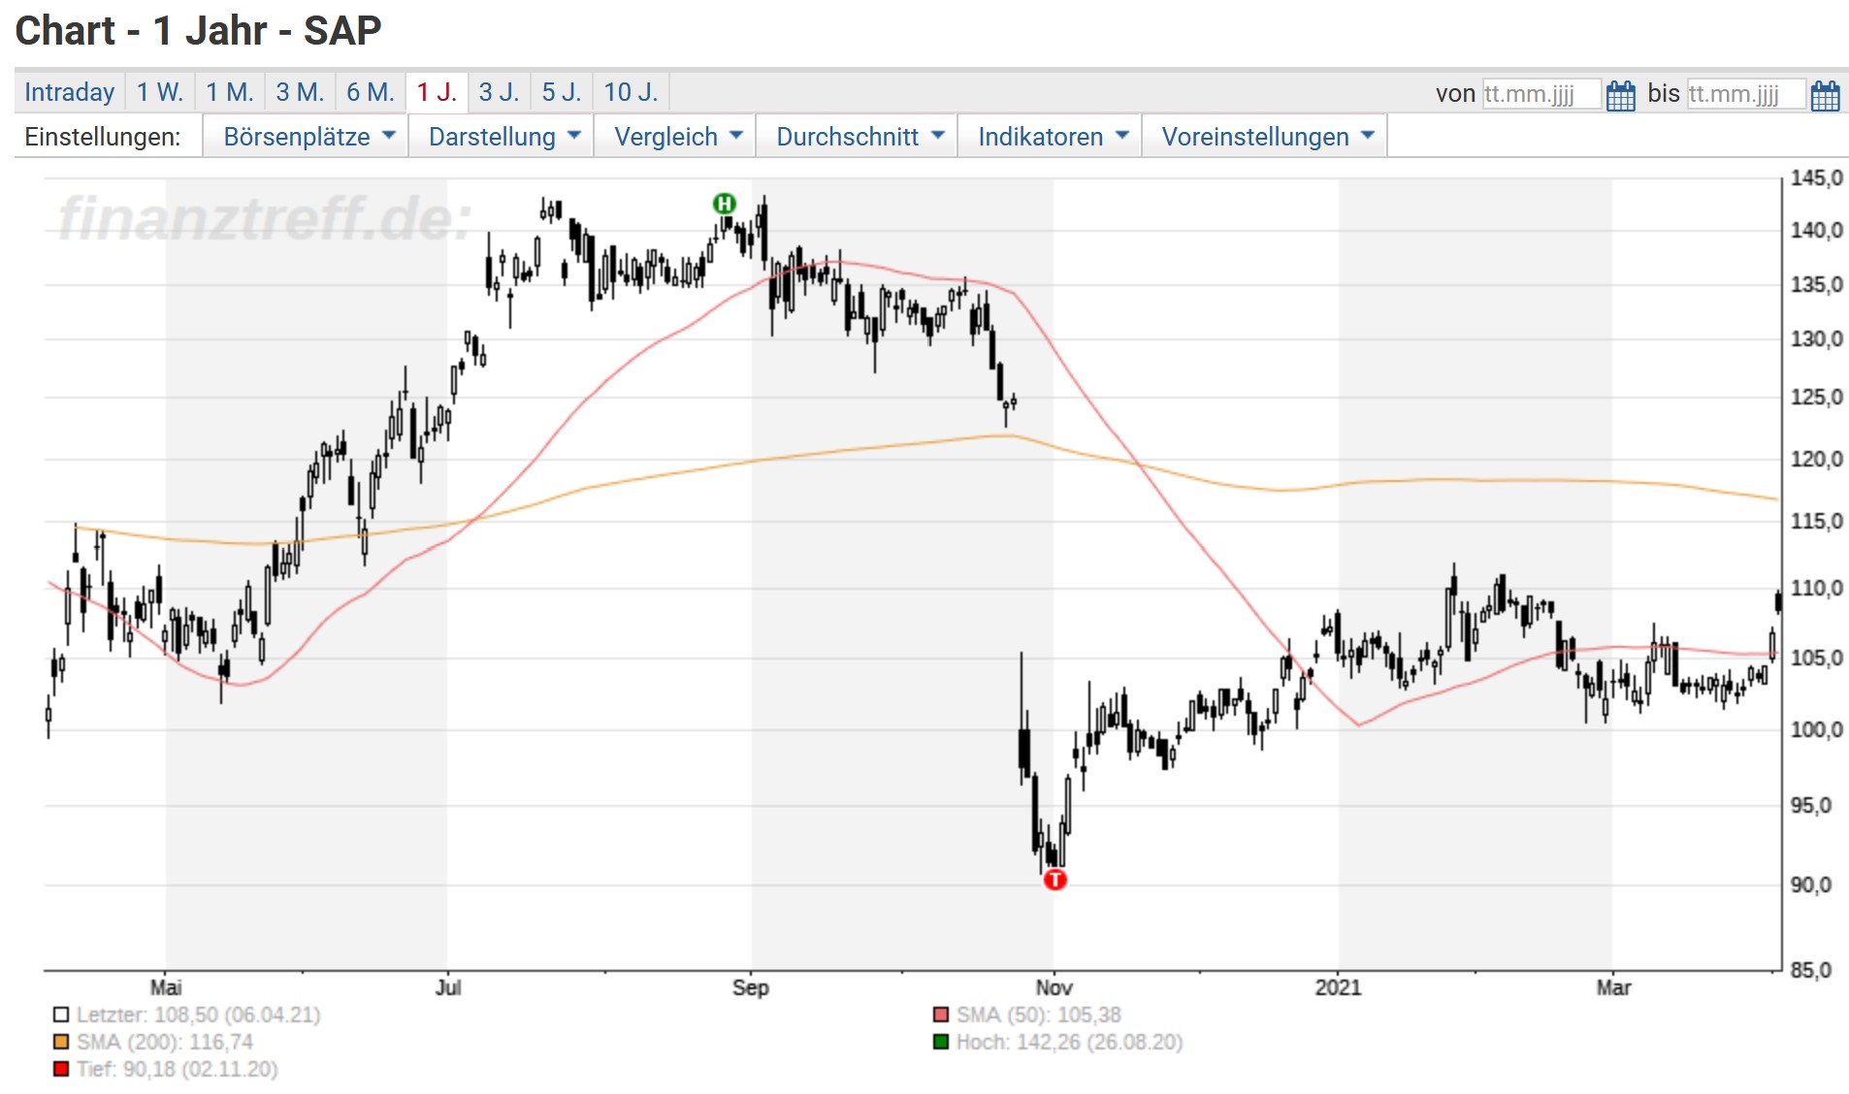Expand the Voreinstellungen dropdown

point(1267,136)
